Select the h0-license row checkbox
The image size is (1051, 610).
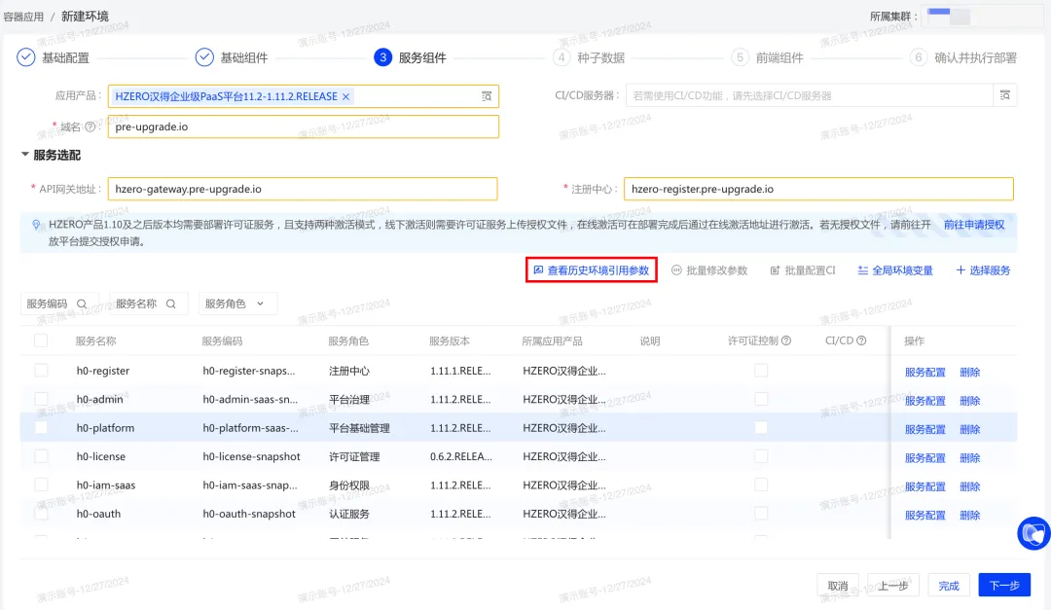(x=41, y=456)
